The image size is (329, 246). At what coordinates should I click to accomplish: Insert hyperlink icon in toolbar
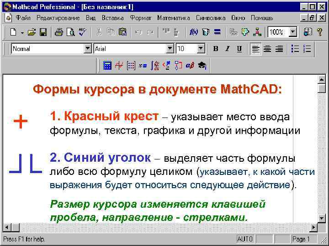[233, 32]
